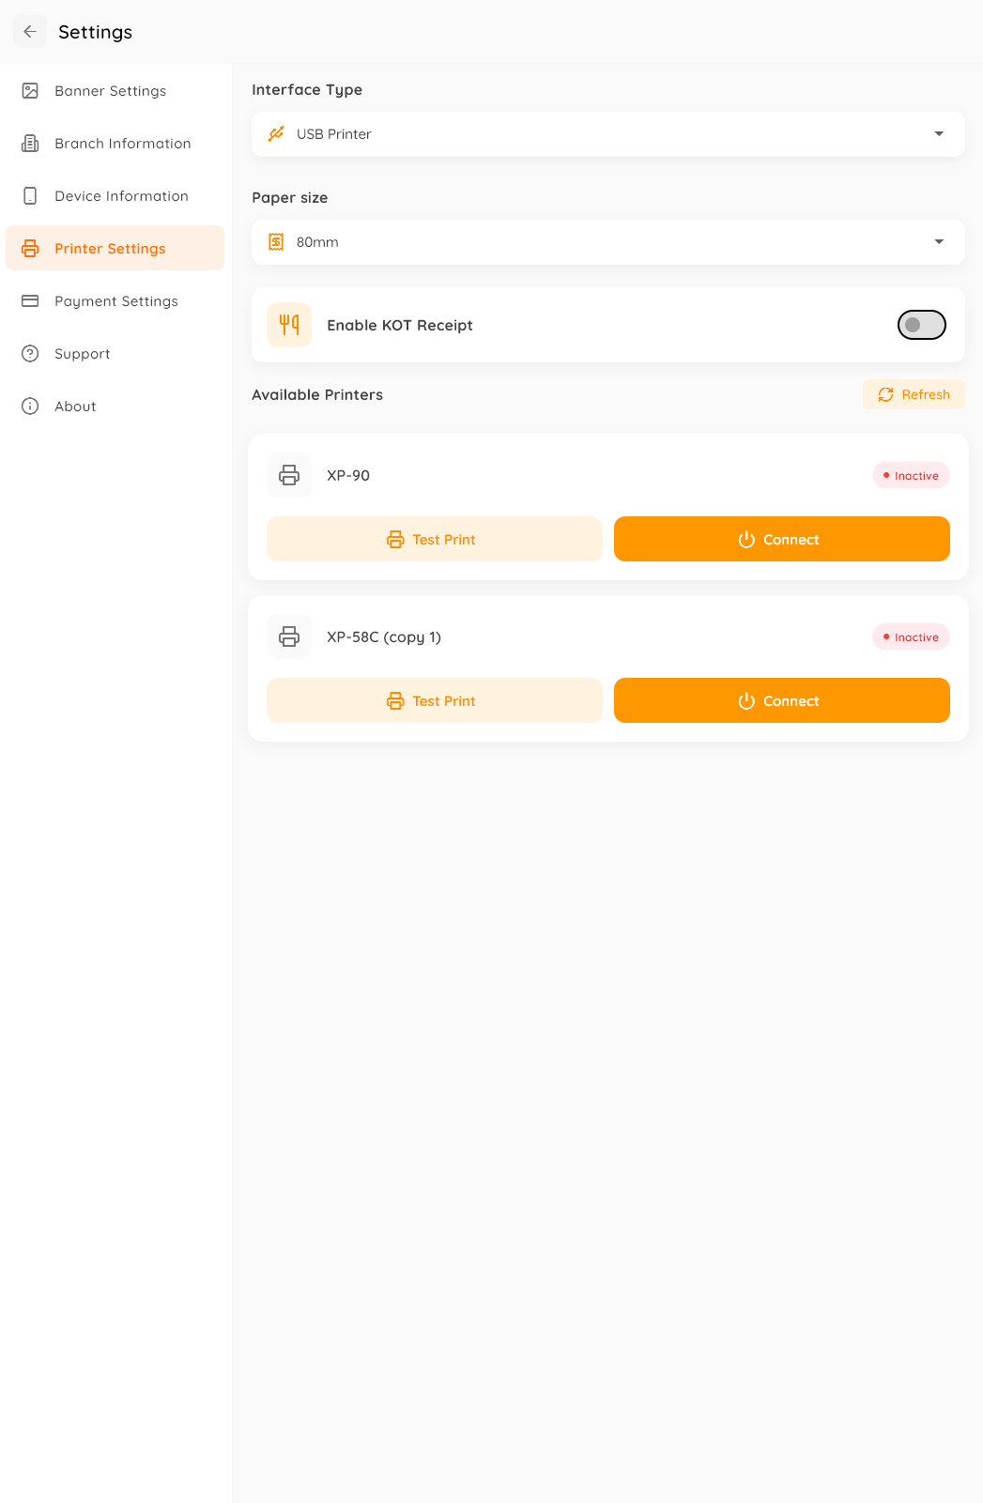The image size is (983, 1503).
Task: Switch to Payment Settings section
Action: (115, 300)
